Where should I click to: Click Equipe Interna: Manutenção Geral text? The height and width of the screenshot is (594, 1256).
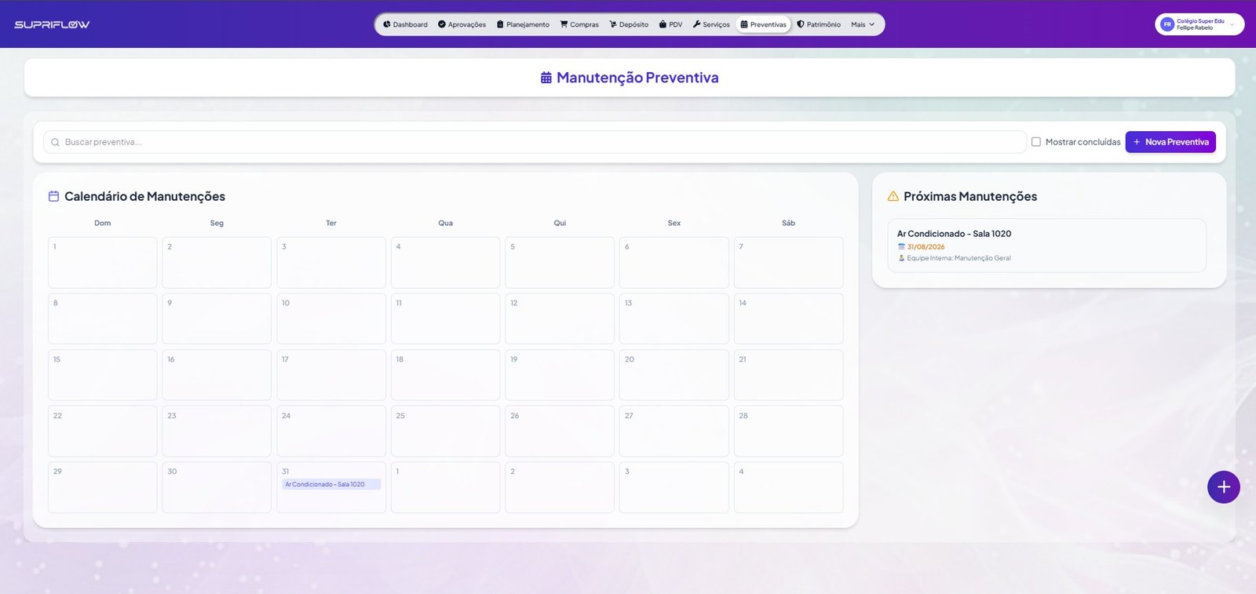click(x=958, y=258)
